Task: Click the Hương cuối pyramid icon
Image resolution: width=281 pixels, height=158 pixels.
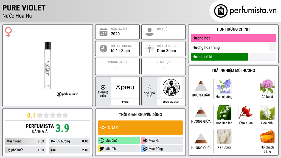Action: pyautogui.click(x=201, y=138)
